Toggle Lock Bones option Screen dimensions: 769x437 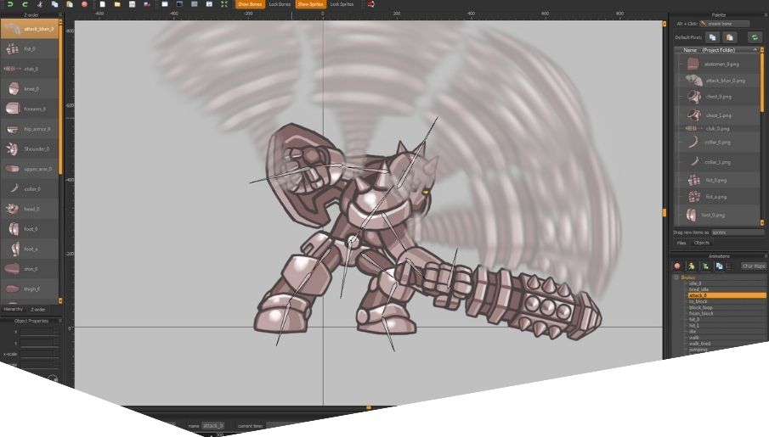[280, 4]
